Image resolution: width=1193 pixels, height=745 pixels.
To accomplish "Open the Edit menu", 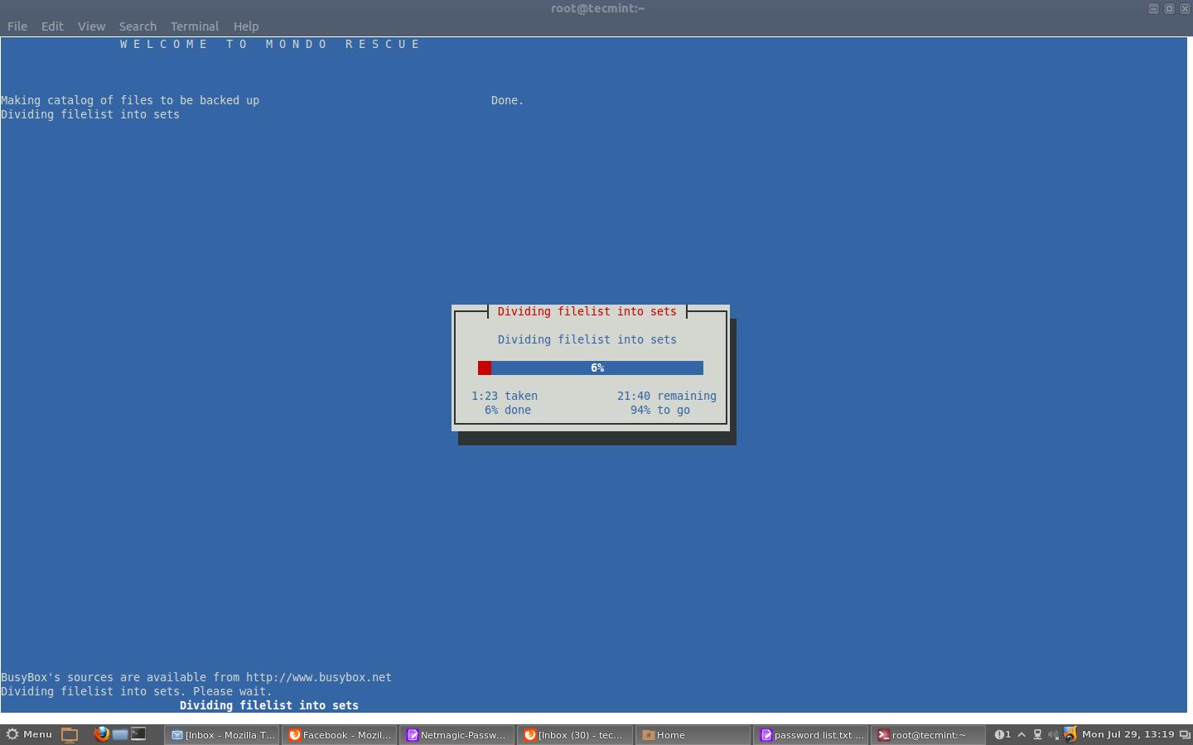I will (x=52, y=26).
